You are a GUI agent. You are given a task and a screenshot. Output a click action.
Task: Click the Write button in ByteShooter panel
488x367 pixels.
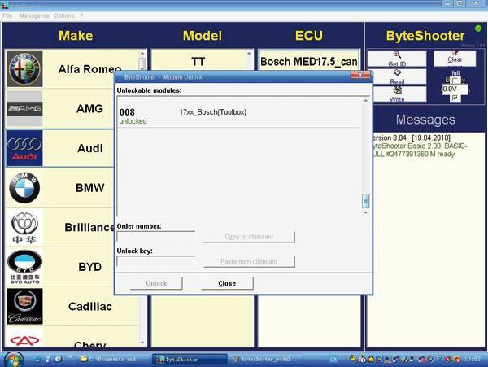coord(397,94)
